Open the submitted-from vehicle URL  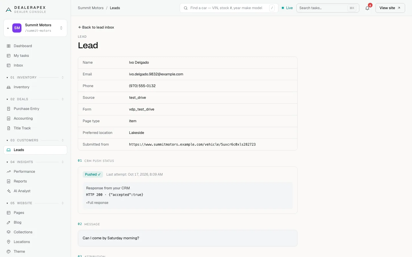tap(192, 144)
